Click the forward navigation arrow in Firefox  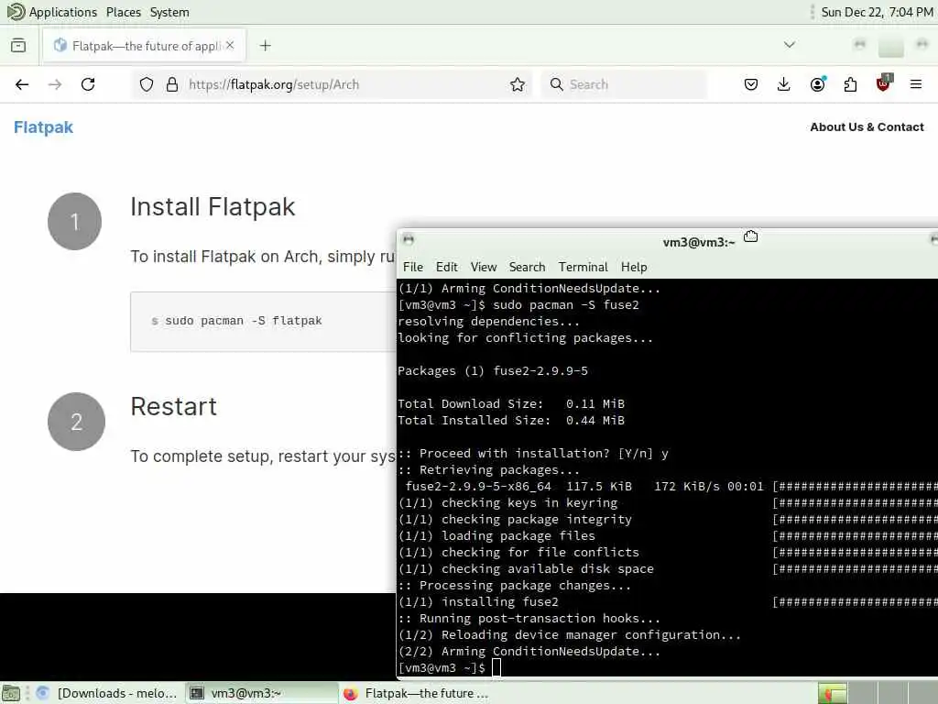(x=55, y=84)
